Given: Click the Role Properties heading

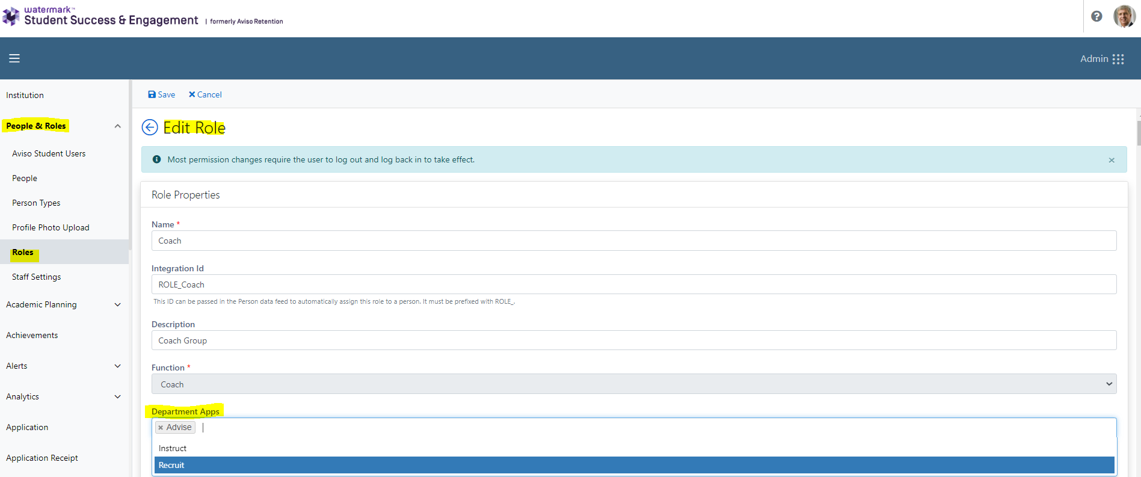Looking at the screenshot, I should pos(186,195).
